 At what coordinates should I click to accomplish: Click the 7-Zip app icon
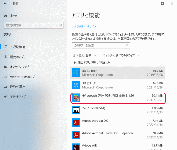point(76,110)
